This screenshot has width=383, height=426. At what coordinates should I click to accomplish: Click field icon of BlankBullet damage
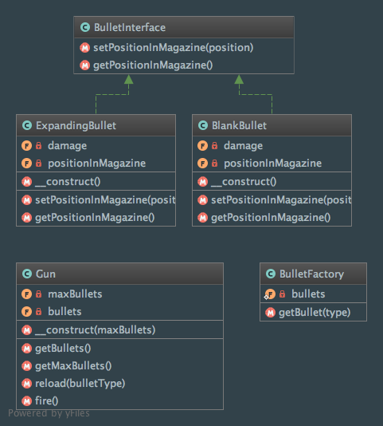[202, 146]
